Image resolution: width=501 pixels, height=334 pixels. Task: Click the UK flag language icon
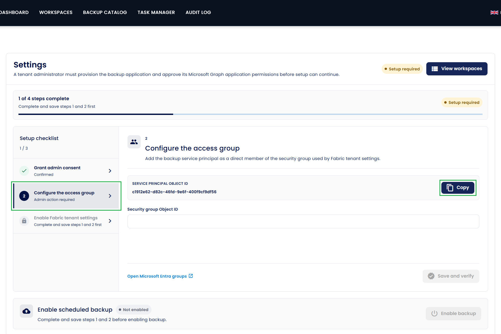pyautogui.click(x=494, y=12)
